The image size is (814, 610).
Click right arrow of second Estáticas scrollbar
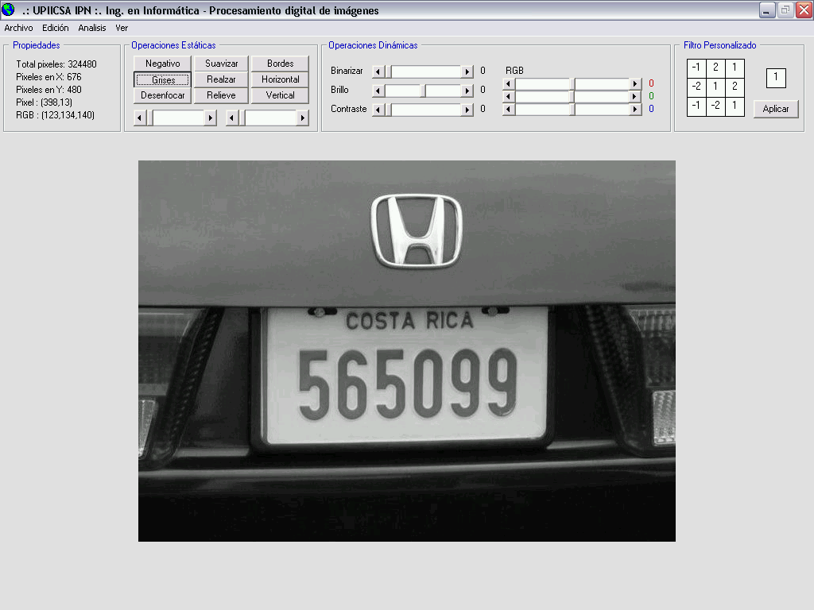tap(303, 118)
